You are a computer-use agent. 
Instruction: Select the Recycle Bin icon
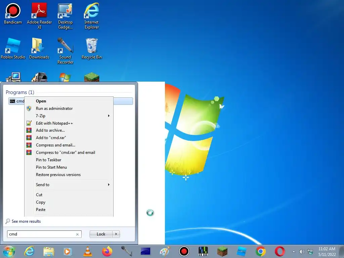tap(91, 48)
